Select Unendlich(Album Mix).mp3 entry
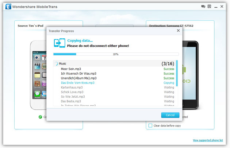The height and width of the screenshot is (148, 230). coord(79,78)
